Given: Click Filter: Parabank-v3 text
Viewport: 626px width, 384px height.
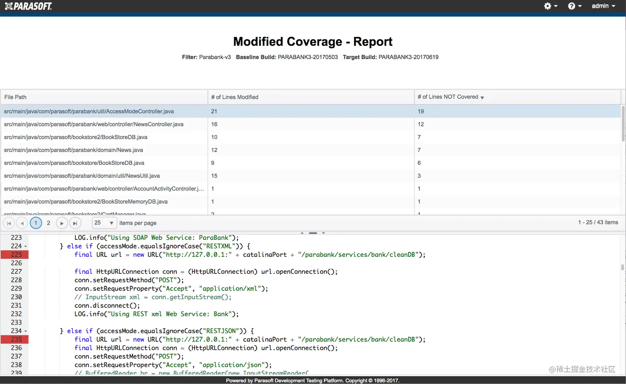Looking at the screenshot, I should 206,57.
